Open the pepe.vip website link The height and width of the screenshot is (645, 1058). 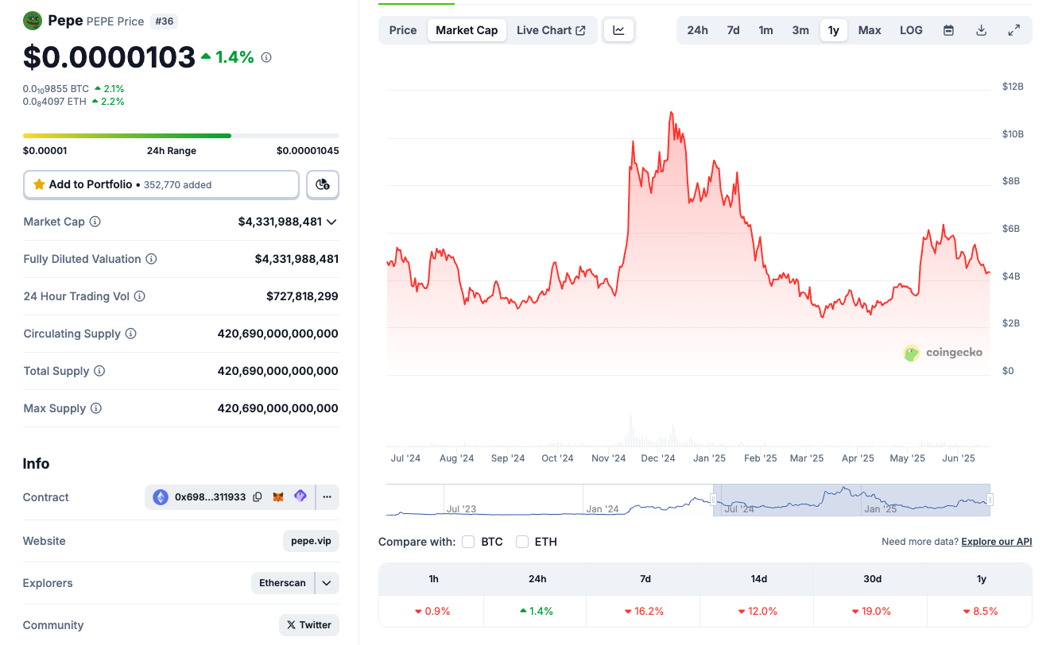click(311, 541)
